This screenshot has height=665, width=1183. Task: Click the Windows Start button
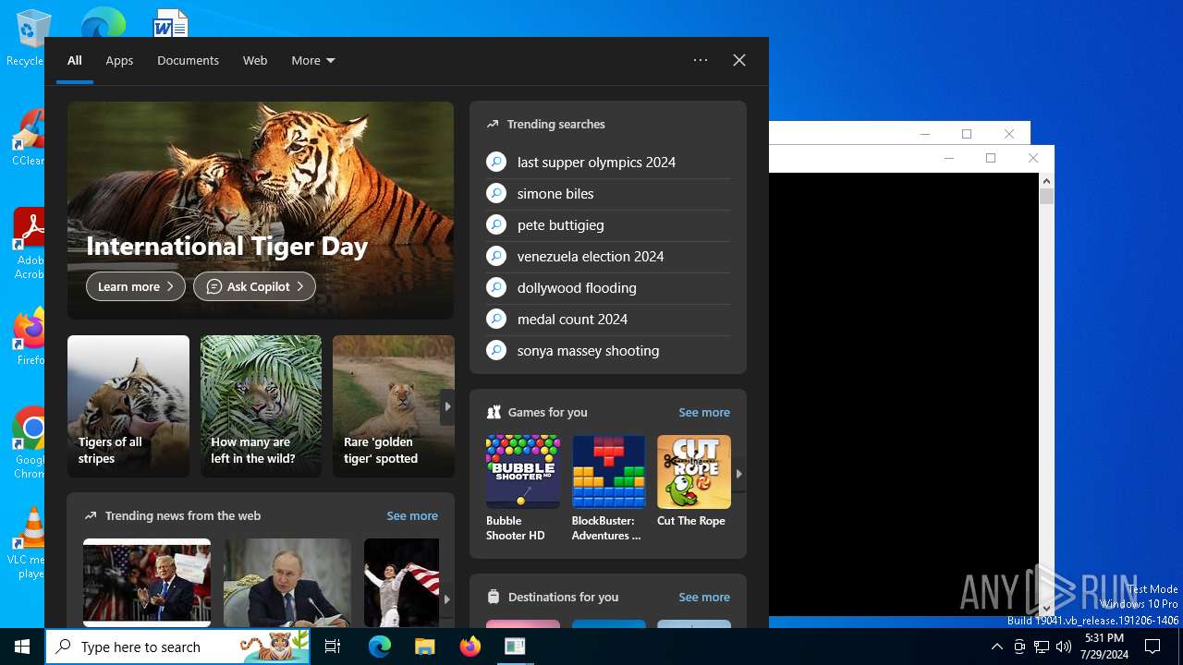[x=22, y=647]
